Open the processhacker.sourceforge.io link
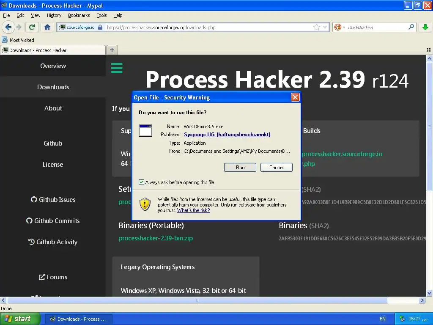The image size is (433, 325). click(x=342, y=154)
